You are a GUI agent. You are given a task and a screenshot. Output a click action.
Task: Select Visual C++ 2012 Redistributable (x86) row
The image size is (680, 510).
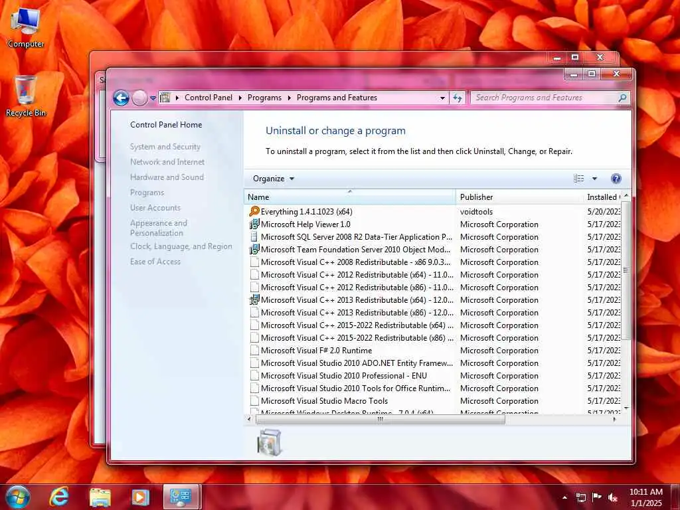435,287
